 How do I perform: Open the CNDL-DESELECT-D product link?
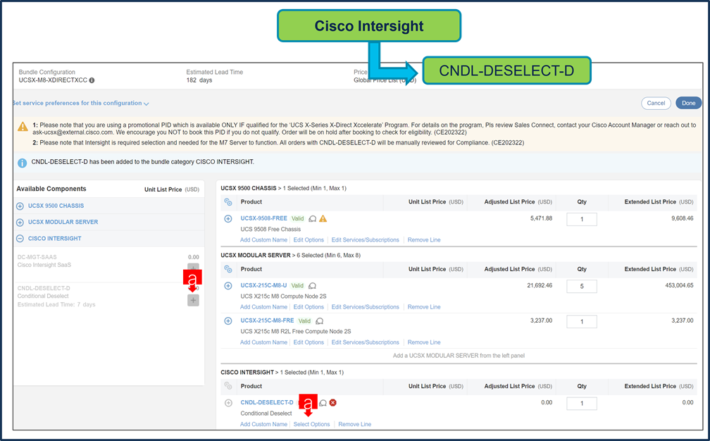click(267, 402)
